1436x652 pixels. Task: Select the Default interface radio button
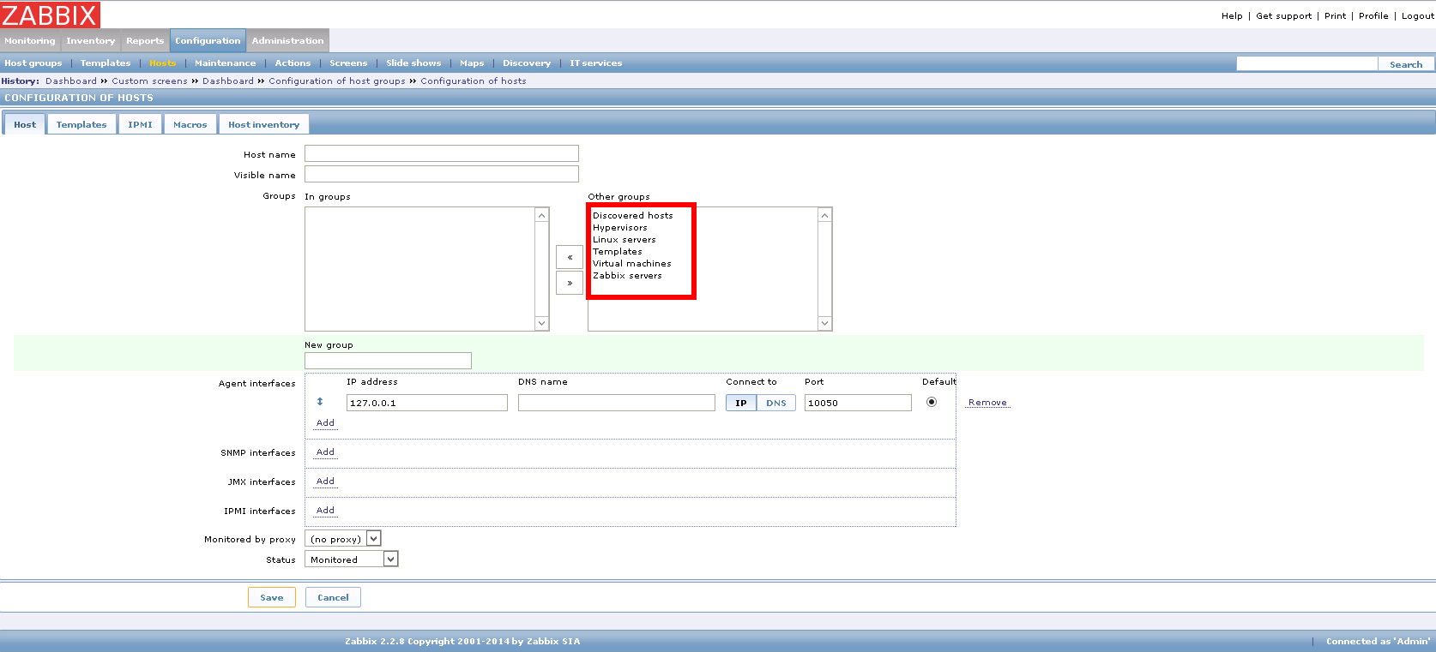coord(932,402)
